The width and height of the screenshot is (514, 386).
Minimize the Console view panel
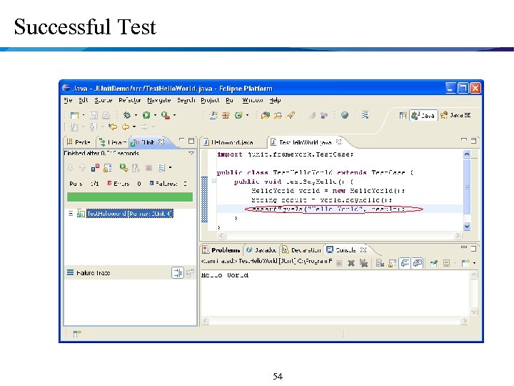[464, 248]
